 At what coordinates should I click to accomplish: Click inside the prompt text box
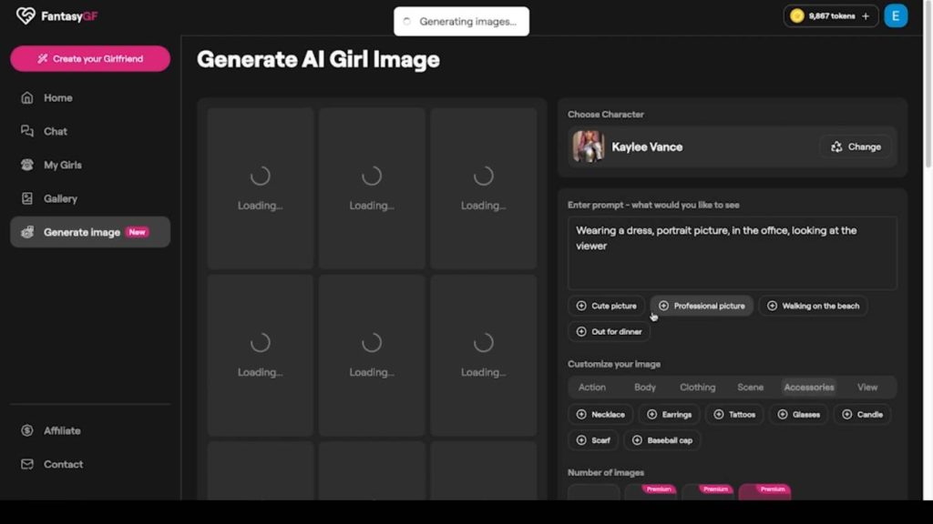coord(732,259)
